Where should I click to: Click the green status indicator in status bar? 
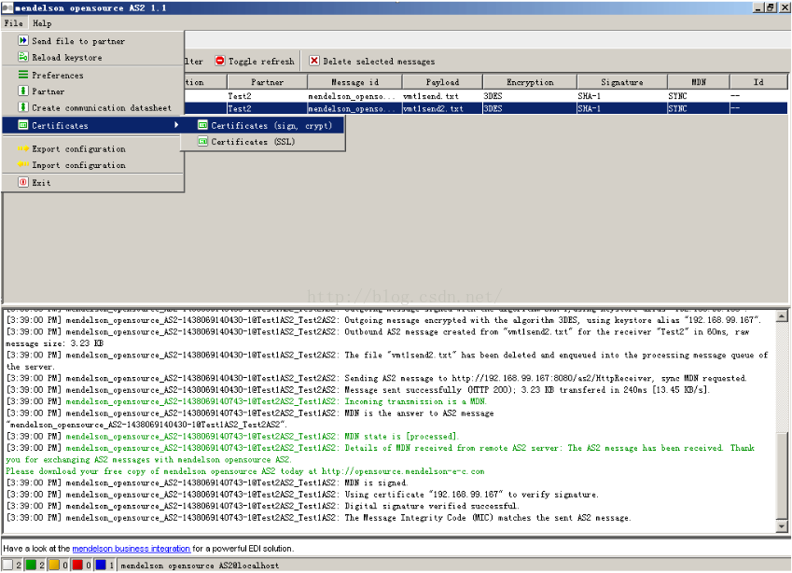32,565
